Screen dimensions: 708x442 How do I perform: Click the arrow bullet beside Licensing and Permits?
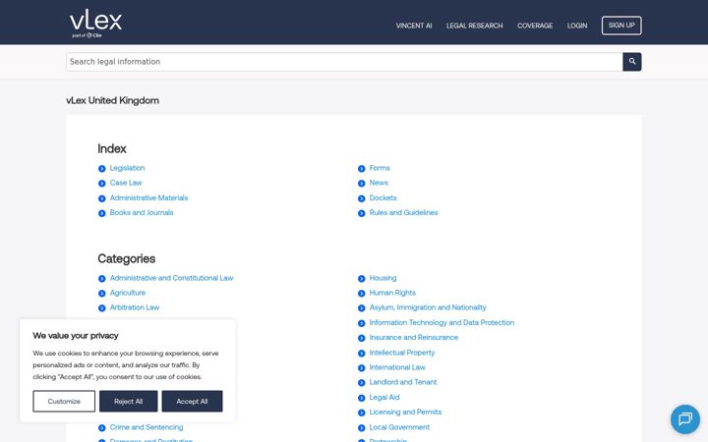tap(361, 413)
